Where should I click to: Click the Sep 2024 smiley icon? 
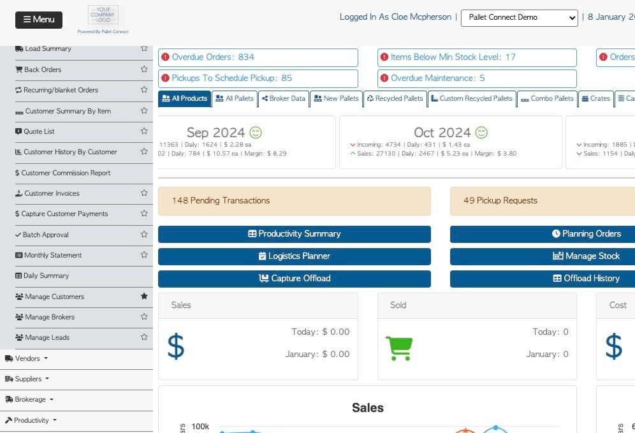click(x=256, y=133)
